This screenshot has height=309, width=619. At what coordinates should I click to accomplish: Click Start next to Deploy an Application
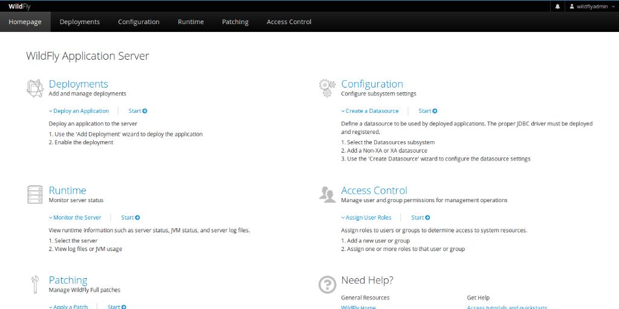coord(138,111)
